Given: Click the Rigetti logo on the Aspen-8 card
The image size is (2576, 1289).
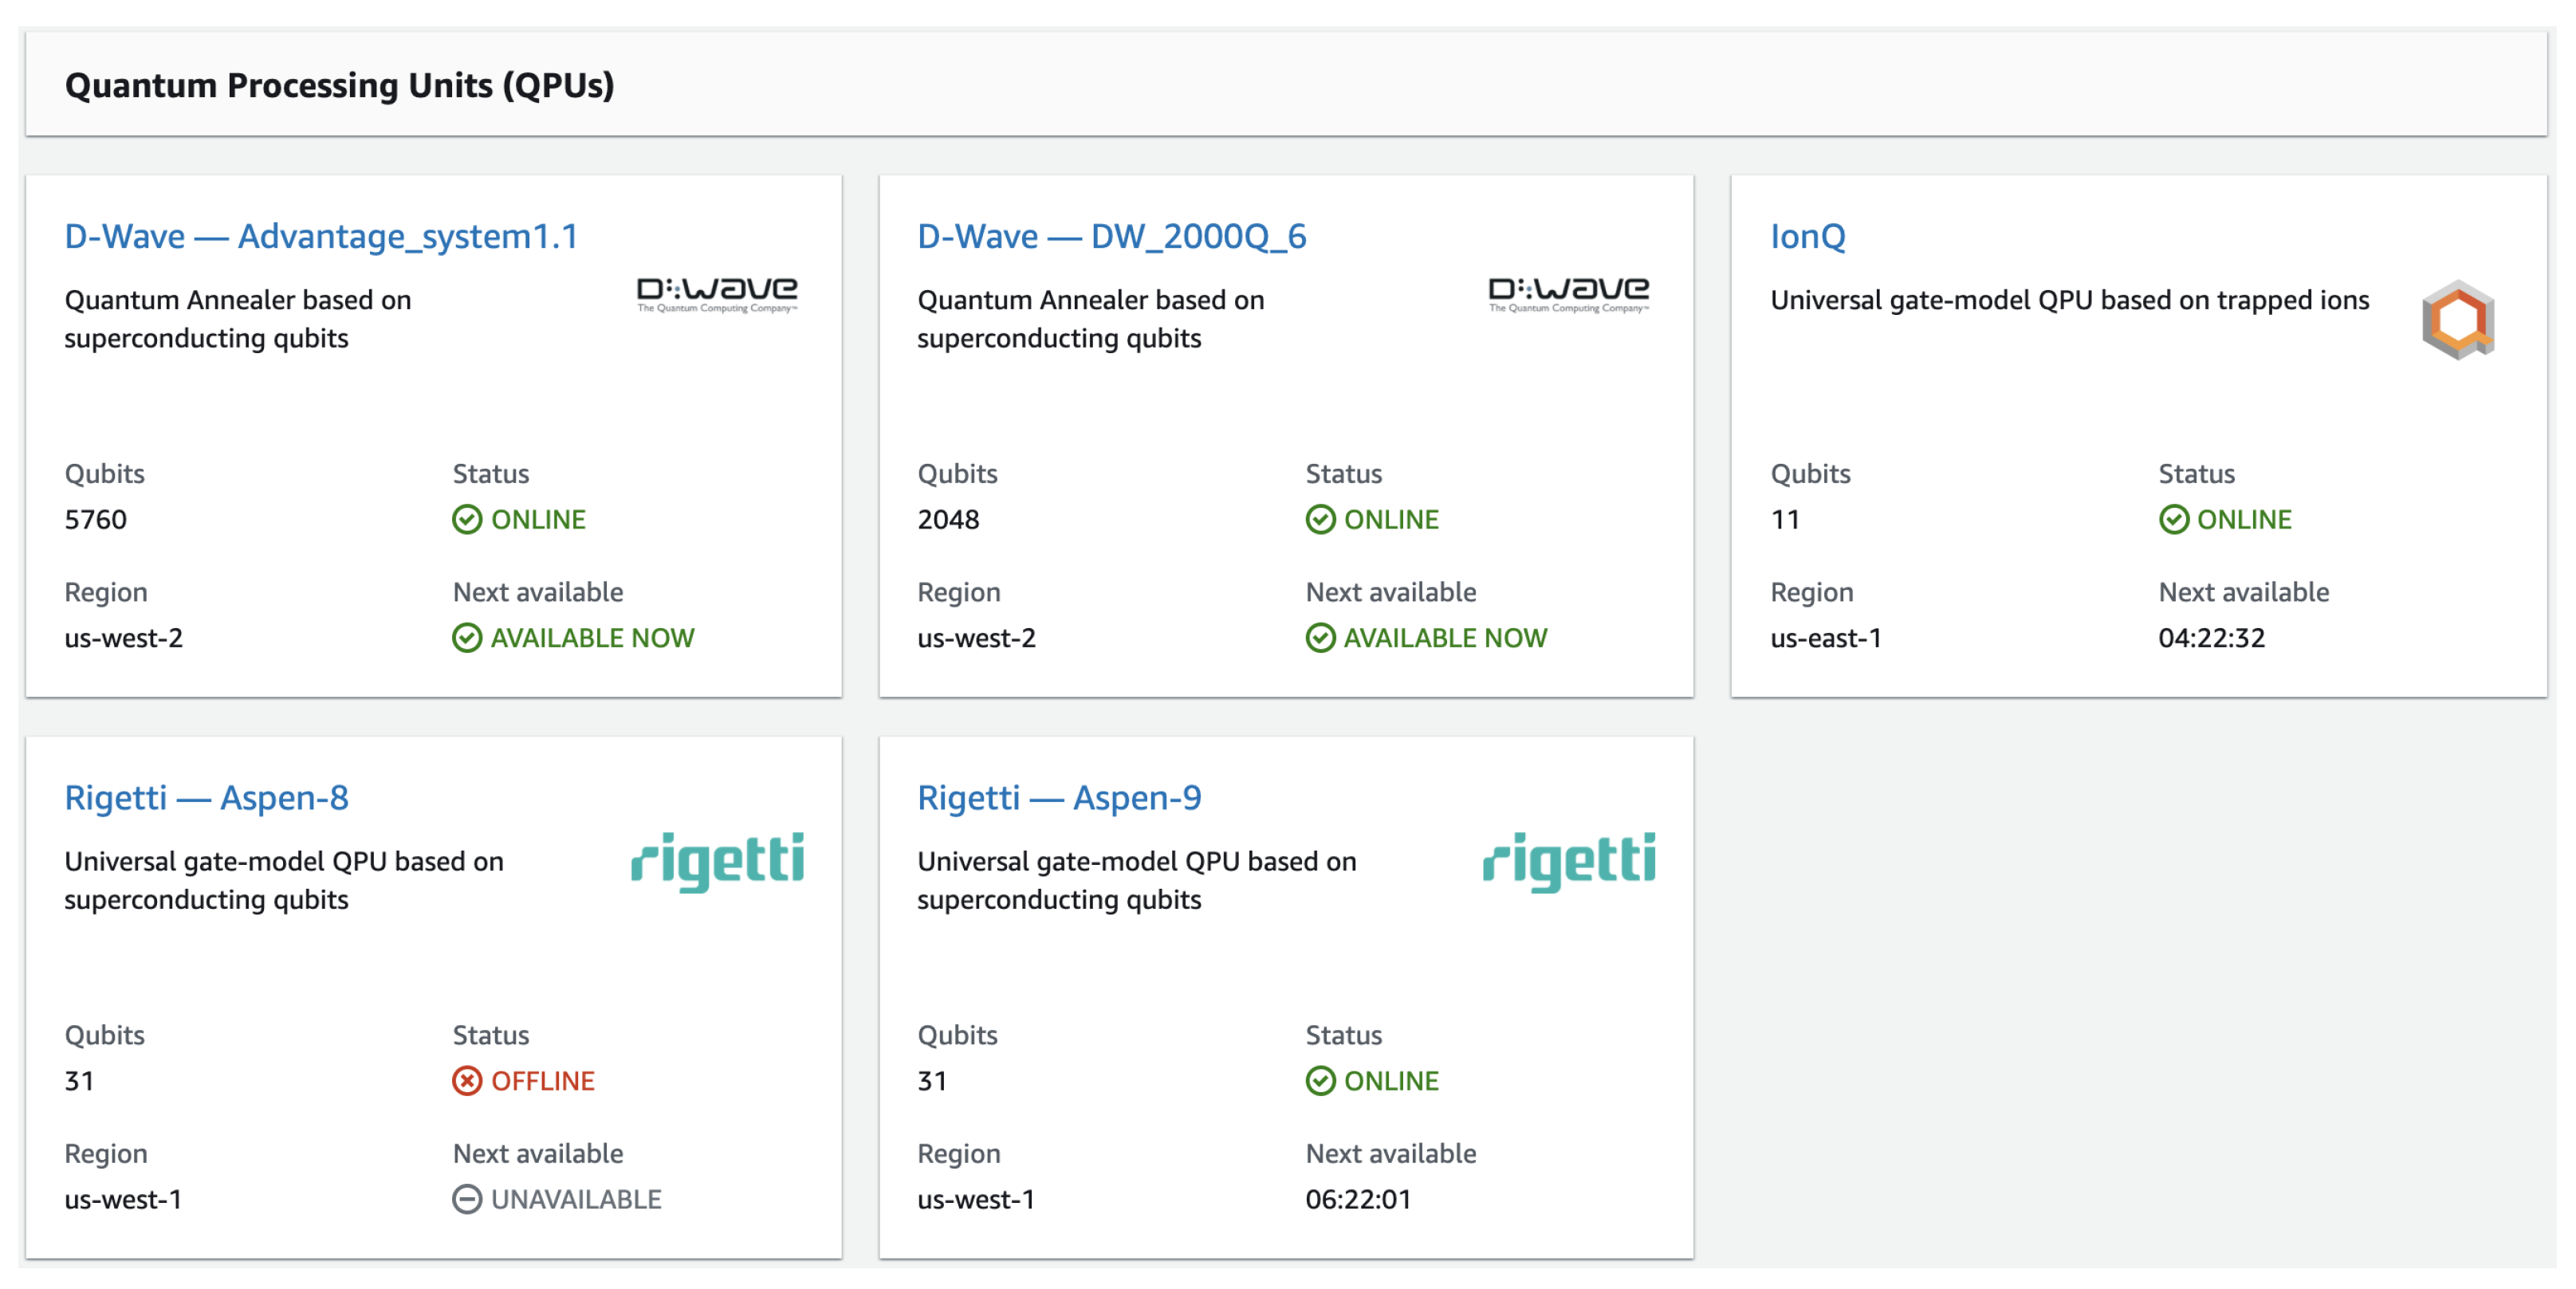Looking at the screenshot, I should point(717,861).
